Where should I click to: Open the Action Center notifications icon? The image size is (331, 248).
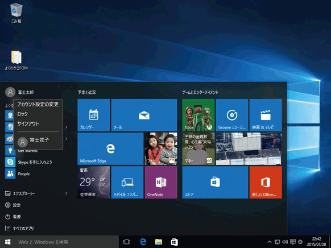coord(292,242)
